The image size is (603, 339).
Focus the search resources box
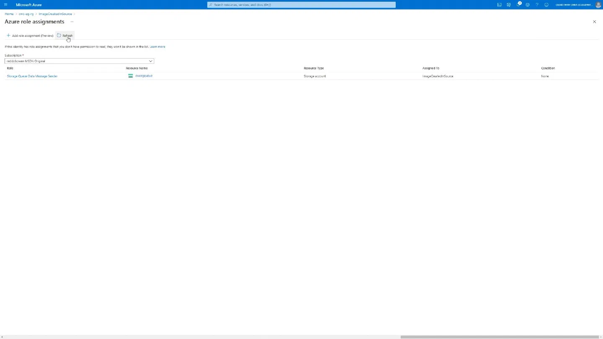[301, 5]
